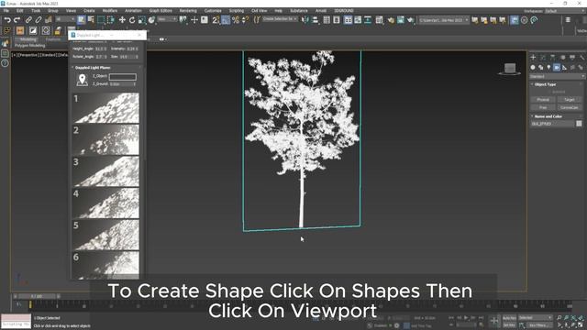Viewport: 587px width, 330px height.
Task: Open the Scripting menu
Action: click(237, 10)
